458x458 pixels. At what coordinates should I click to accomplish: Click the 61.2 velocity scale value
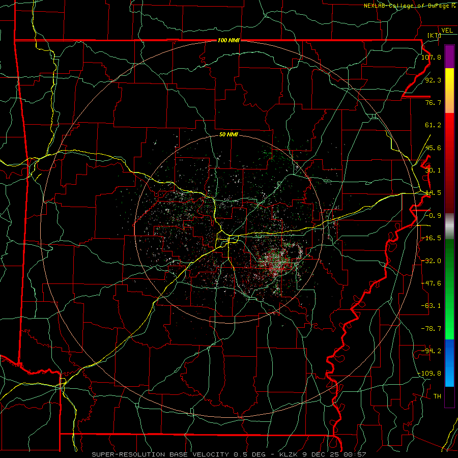pyautogui.click(x=433, y=125)
